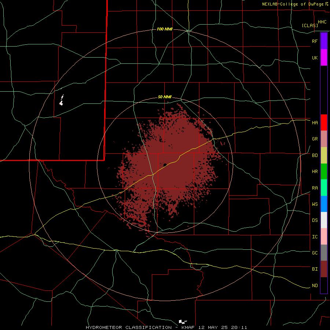
Task: Click the BI dark red swatch
Action: click(324, 269)
